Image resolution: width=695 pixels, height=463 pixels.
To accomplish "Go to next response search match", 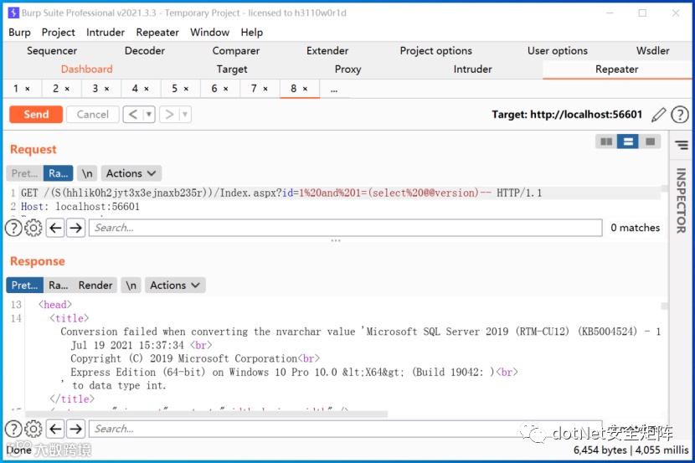I will (76, 429).
